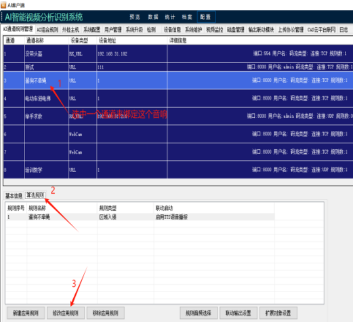353x322 pixels.
Task: Switch to the 系统维护 tab
Action: (x=193, y=29)
